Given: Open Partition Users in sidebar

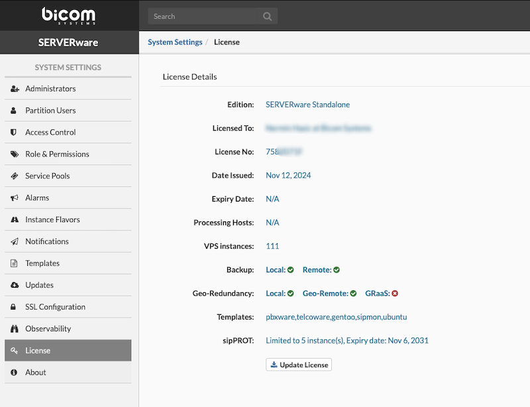Looking at the screenshot, I should (x=50, y=111).
